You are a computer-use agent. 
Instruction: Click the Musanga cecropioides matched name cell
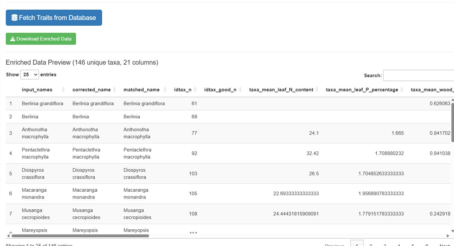137,214
